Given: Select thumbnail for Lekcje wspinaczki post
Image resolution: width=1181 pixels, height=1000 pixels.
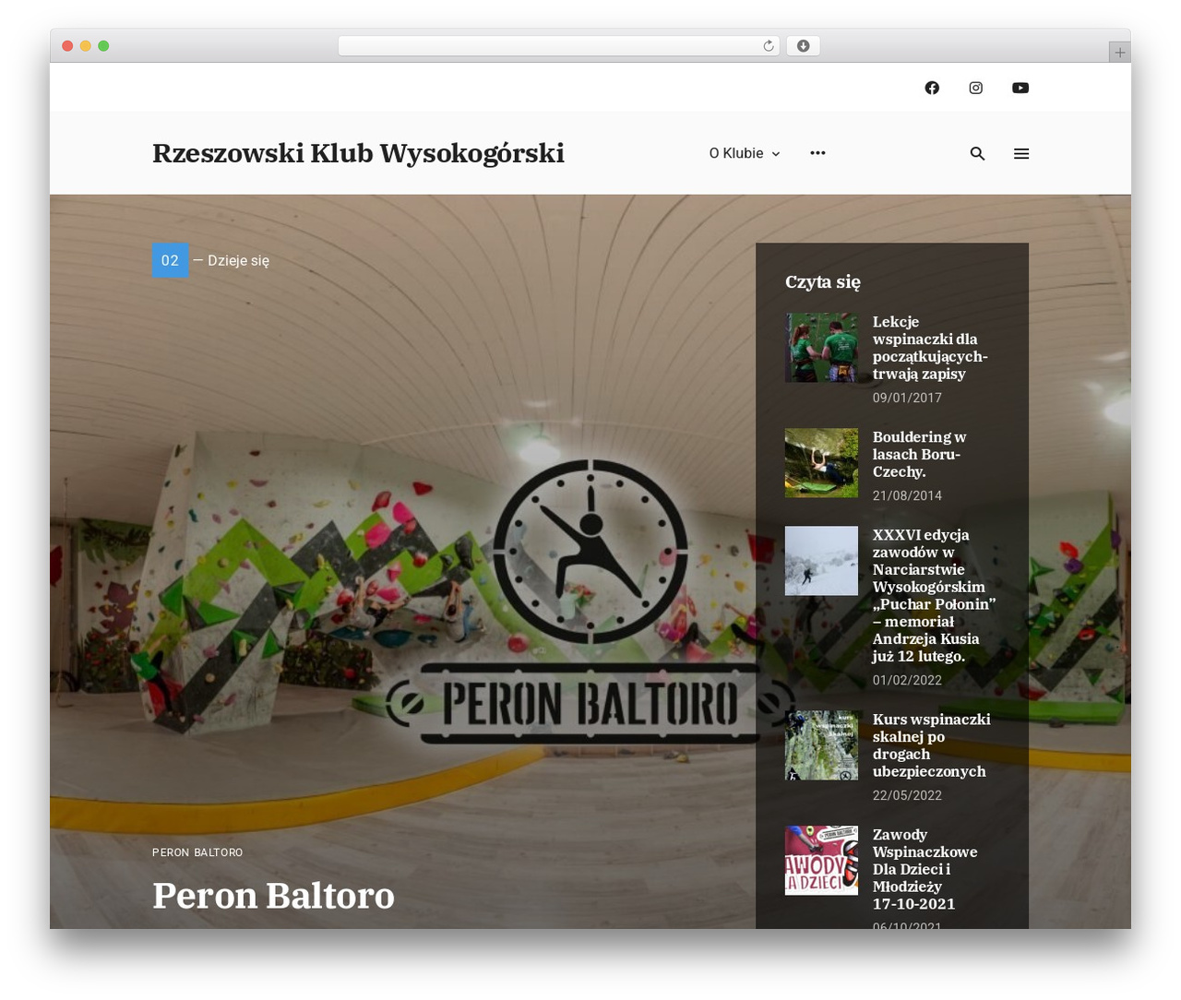Looking at the screenshot, I should pos(821,348).
